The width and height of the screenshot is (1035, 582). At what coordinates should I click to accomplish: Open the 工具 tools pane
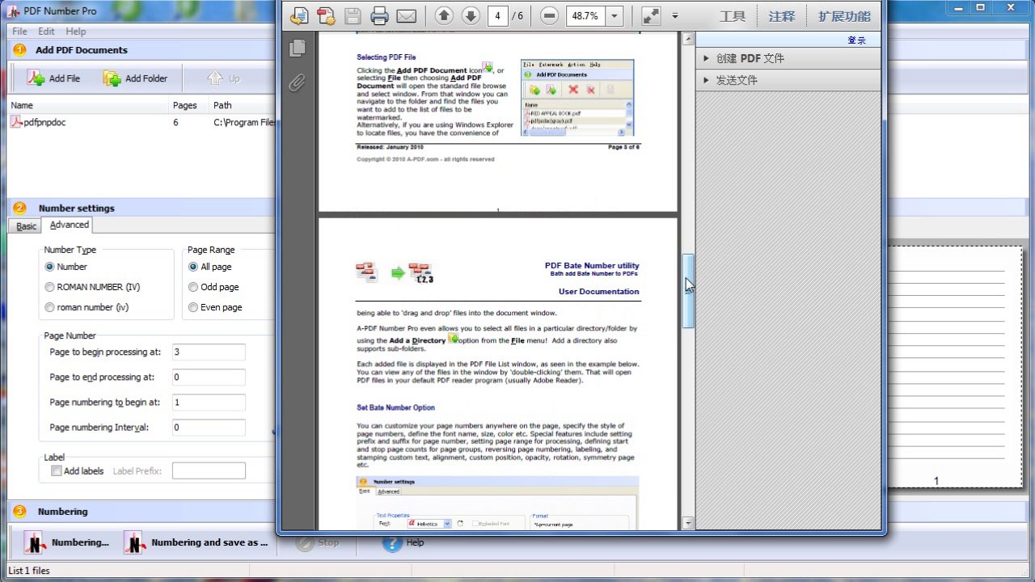pyautogui.click(x=733, y=16)
